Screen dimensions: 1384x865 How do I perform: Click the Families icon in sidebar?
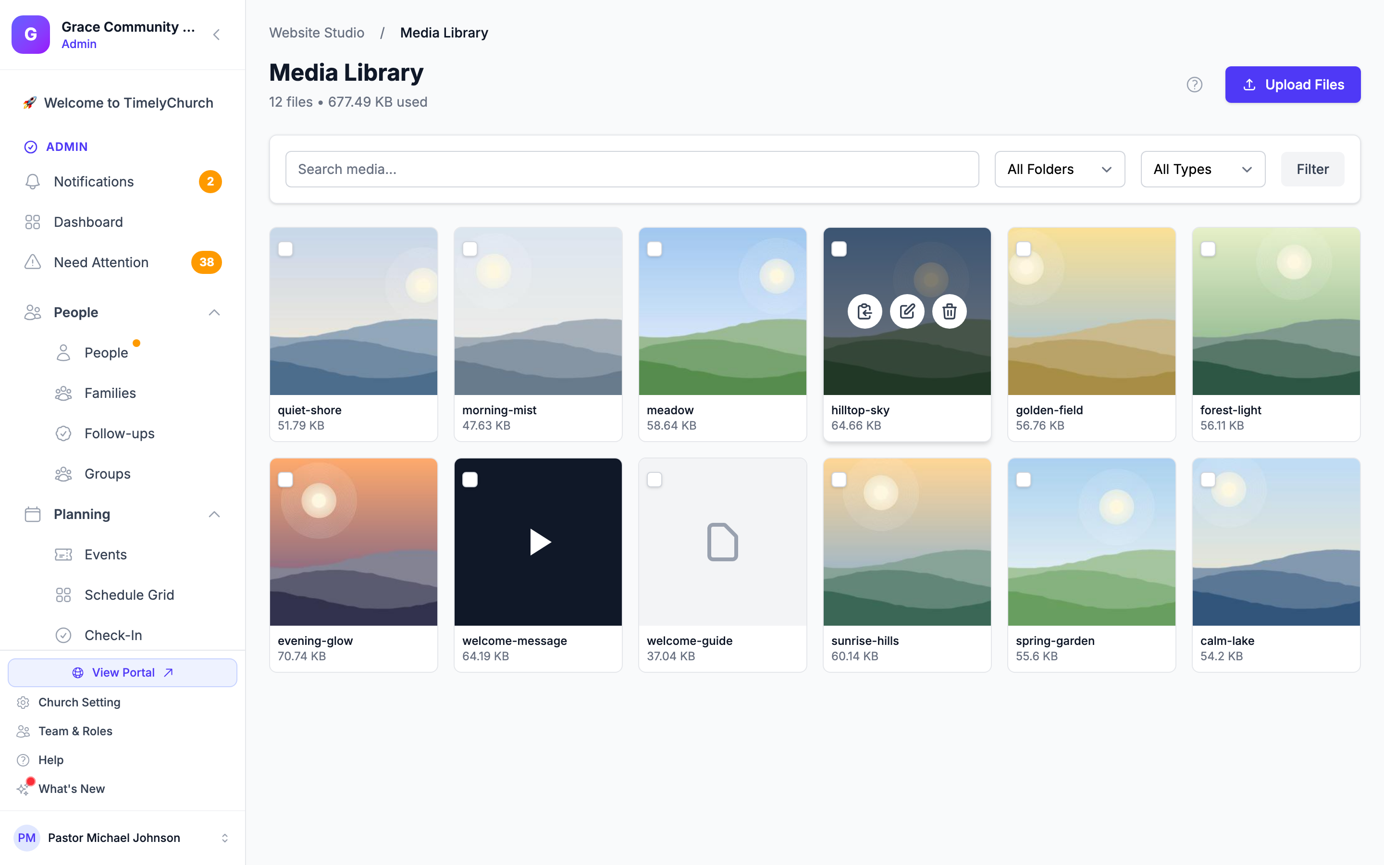coord(63,393)
